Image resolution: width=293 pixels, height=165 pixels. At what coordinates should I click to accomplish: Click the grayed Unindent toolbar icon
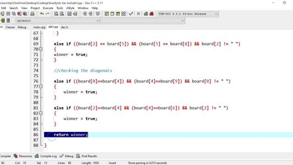click(x=85, y=14)
